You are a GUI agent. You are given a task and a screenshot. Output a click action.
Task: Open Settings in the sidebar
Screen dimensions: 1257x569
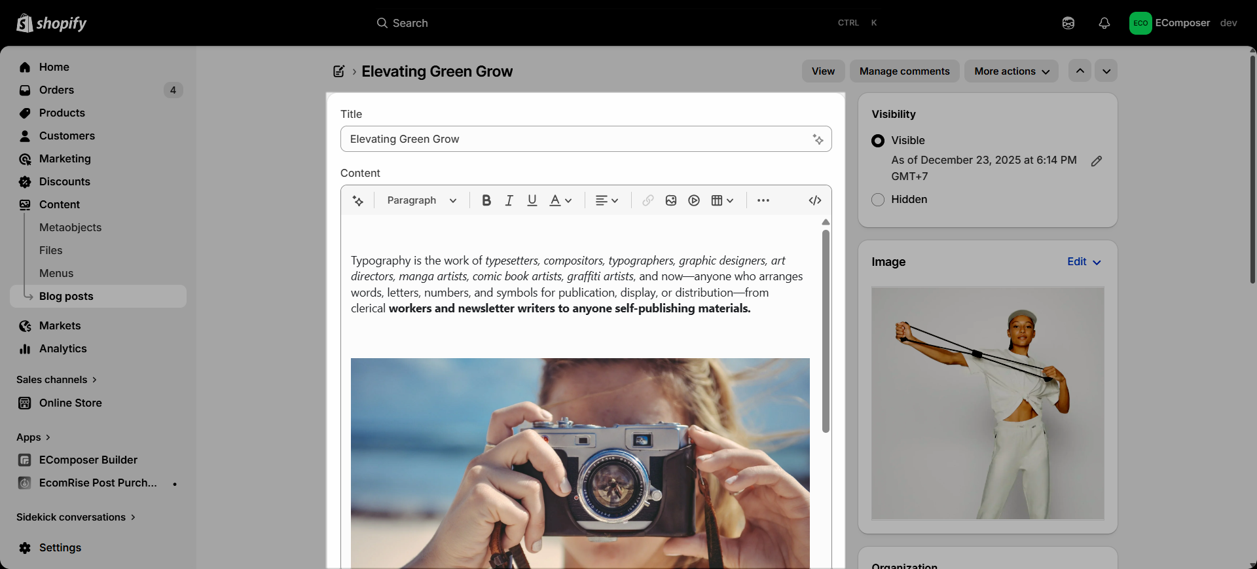[98, 548]
